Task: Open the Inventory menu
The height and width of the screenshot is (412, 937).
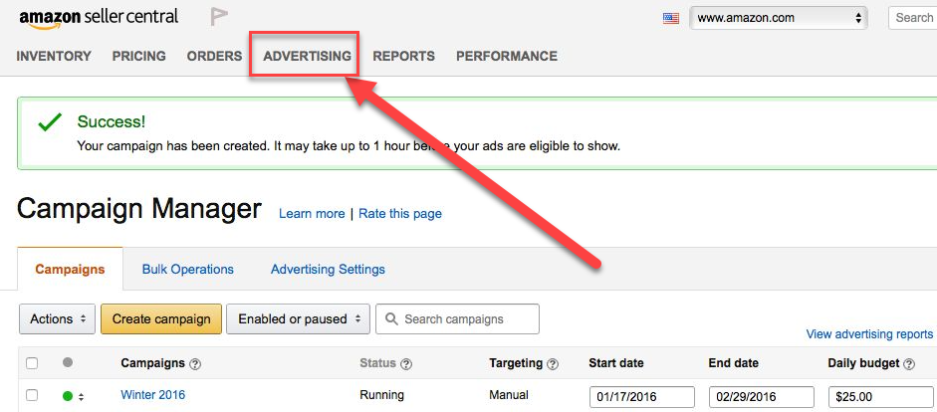Action: coord(54,56)
